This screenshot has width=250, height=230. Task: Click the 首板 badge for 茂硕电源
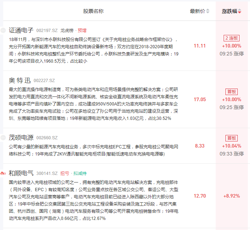pyautogui.click(x=232, y=138)
